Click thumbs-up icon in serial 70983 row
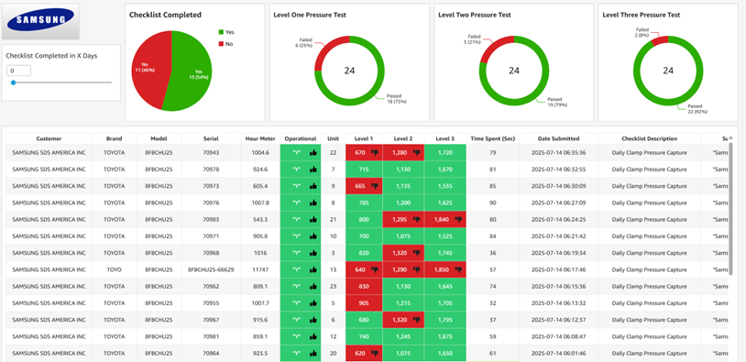 (x=313, y=220)
